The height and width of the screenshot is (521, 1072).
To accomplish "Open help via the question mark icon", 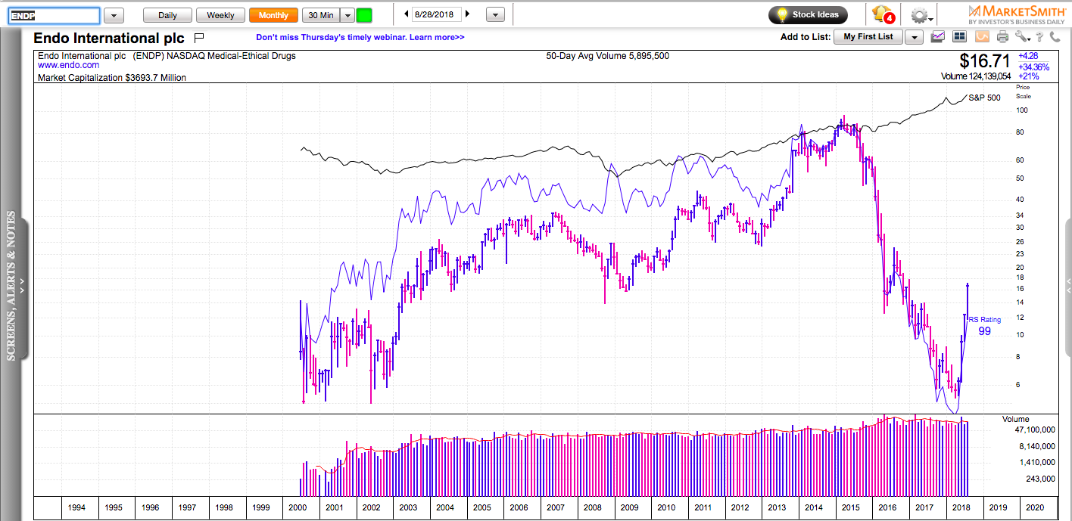I will click(1040, 36).
